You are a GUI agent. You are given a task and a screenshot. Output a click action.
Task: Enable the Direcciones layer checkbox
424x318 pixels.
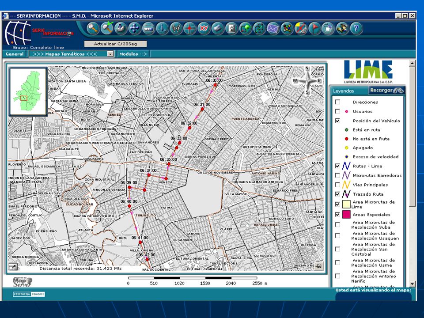click(x=337, y=102)
